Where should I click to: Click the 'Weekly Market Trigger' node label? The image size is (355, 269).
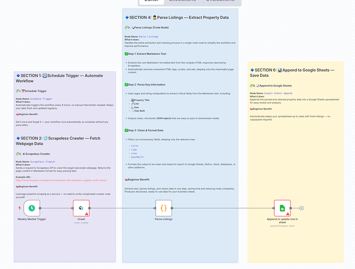(x=32, y=219)
